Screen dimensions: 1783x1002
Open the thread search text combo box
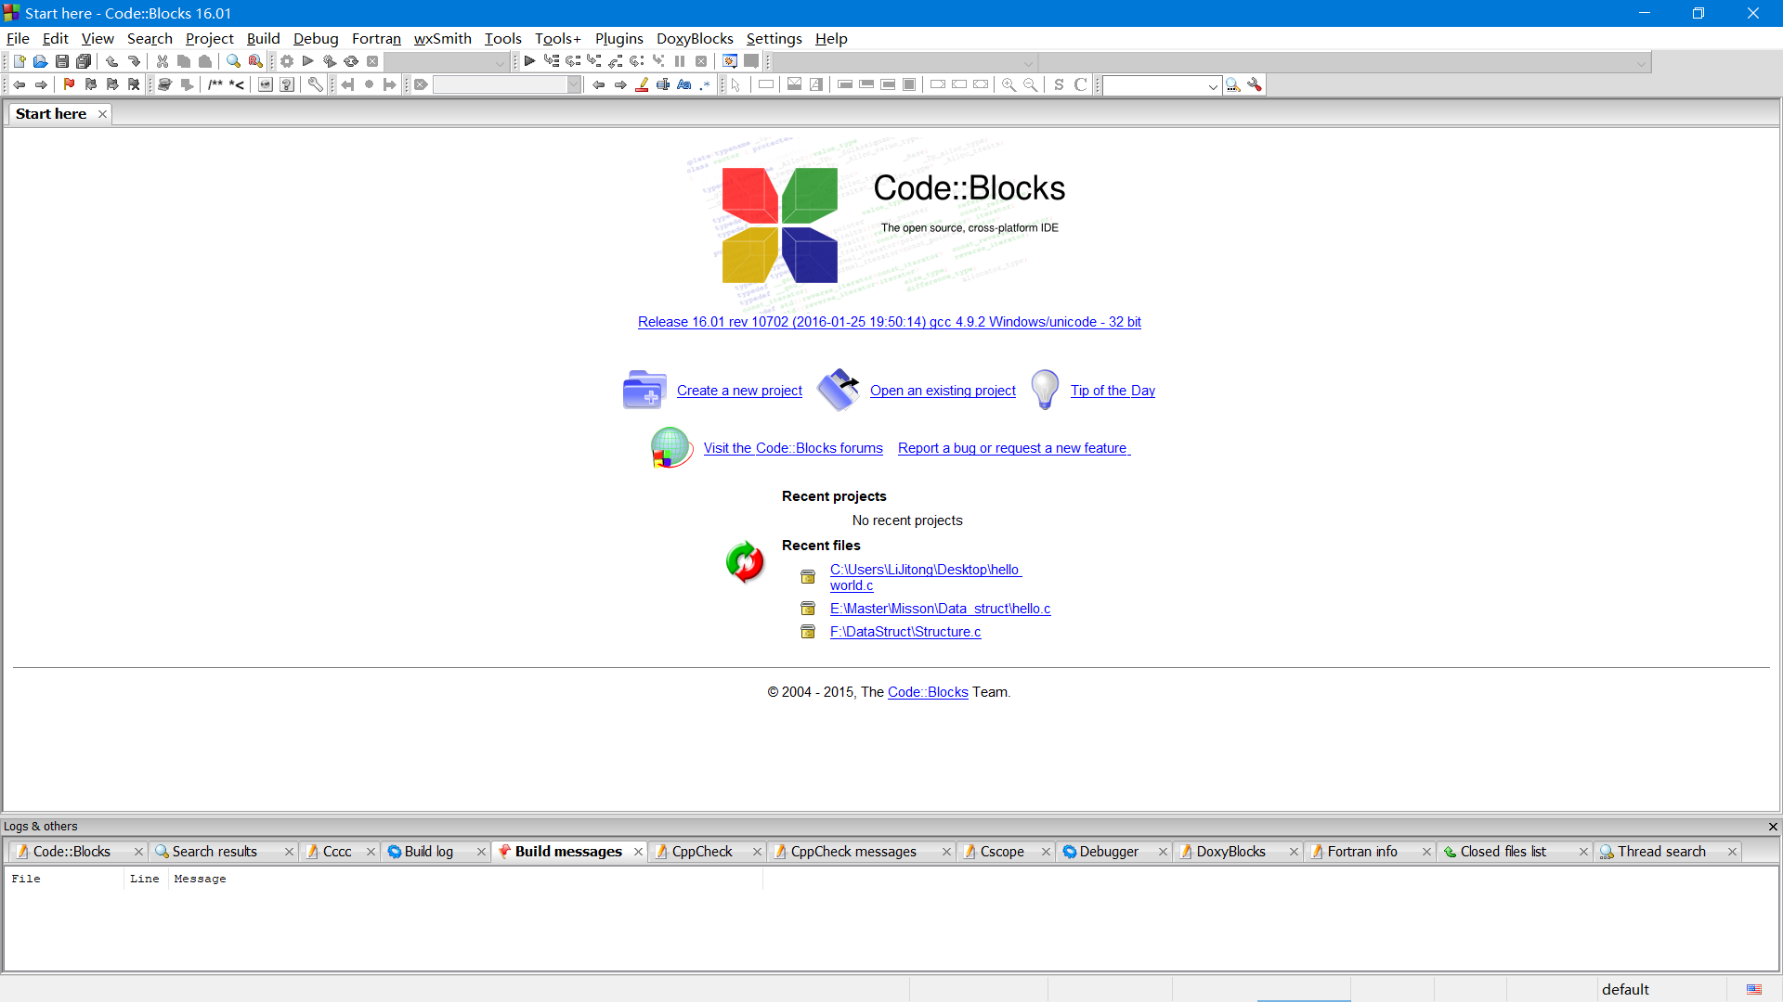pyautogui.click(x=1161, y=85)
